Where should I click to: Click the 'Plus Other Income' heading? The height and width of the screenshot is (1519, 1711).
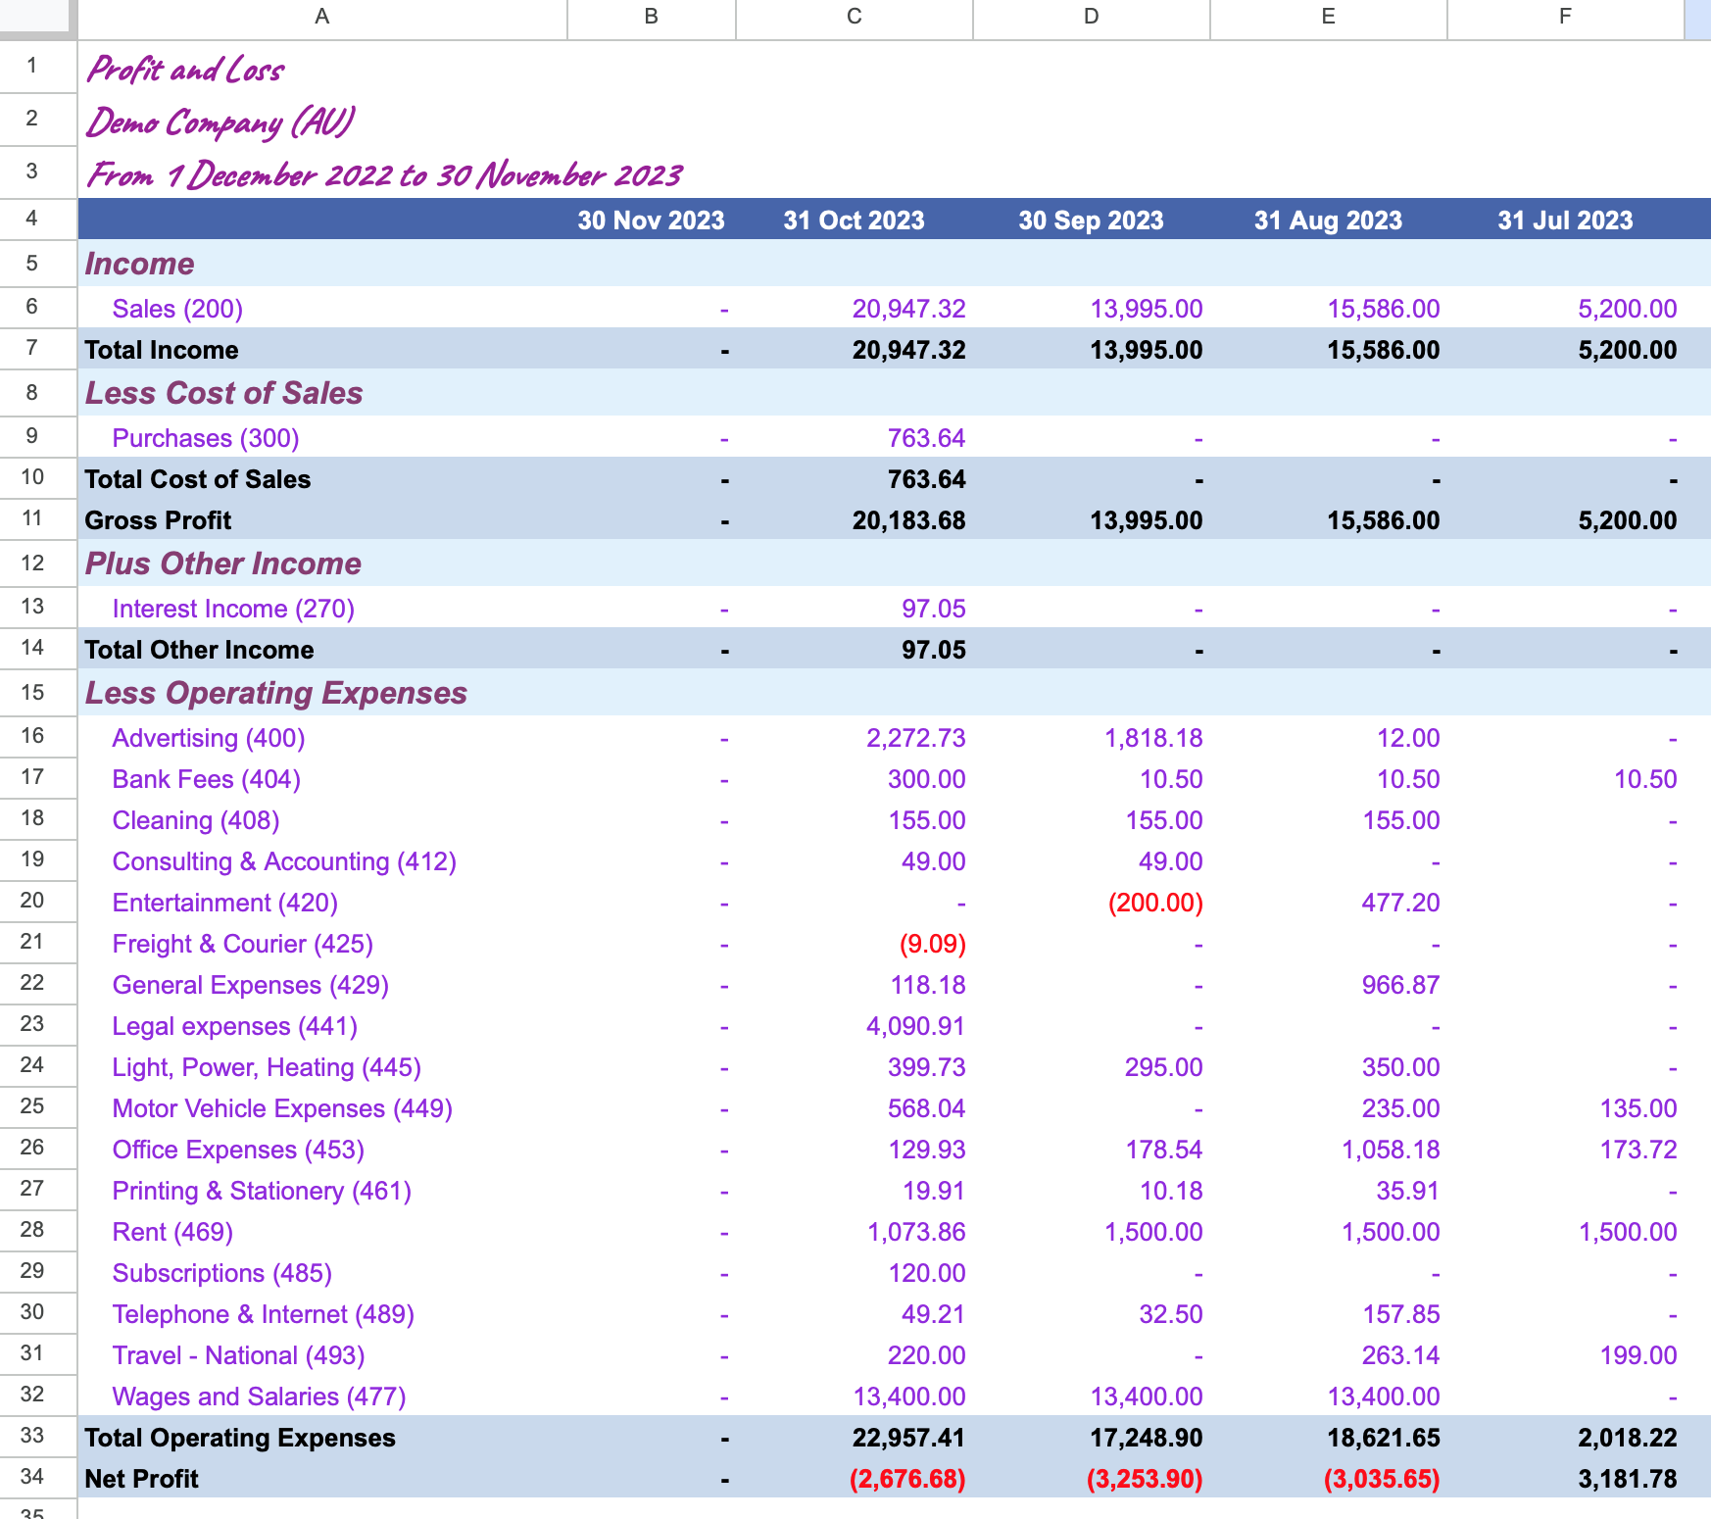click(x=222, y=563)
